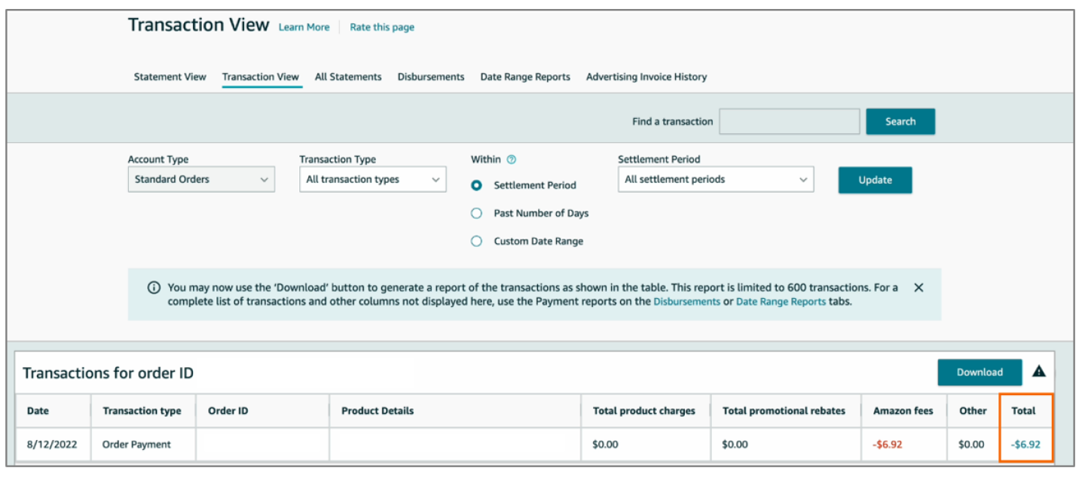Click the warning triangle beside Download
This screenshot has height=477, width=1085.
1039,369
